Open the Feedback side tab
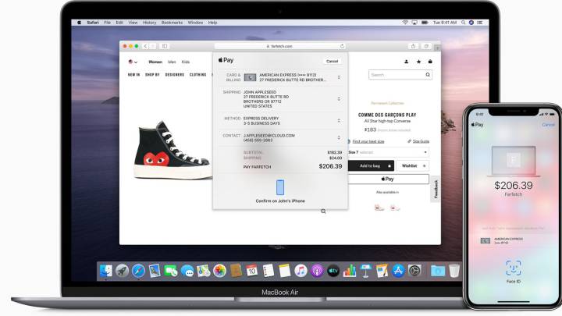Viewport: 562px width, 316px height. pos(436,189)
